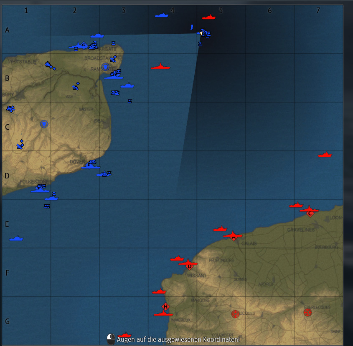Click the DEAL town label

(x=100, y=120)
